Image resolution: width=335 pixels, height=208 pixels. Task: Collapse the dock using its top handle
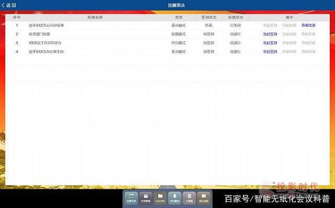point(167,187)
